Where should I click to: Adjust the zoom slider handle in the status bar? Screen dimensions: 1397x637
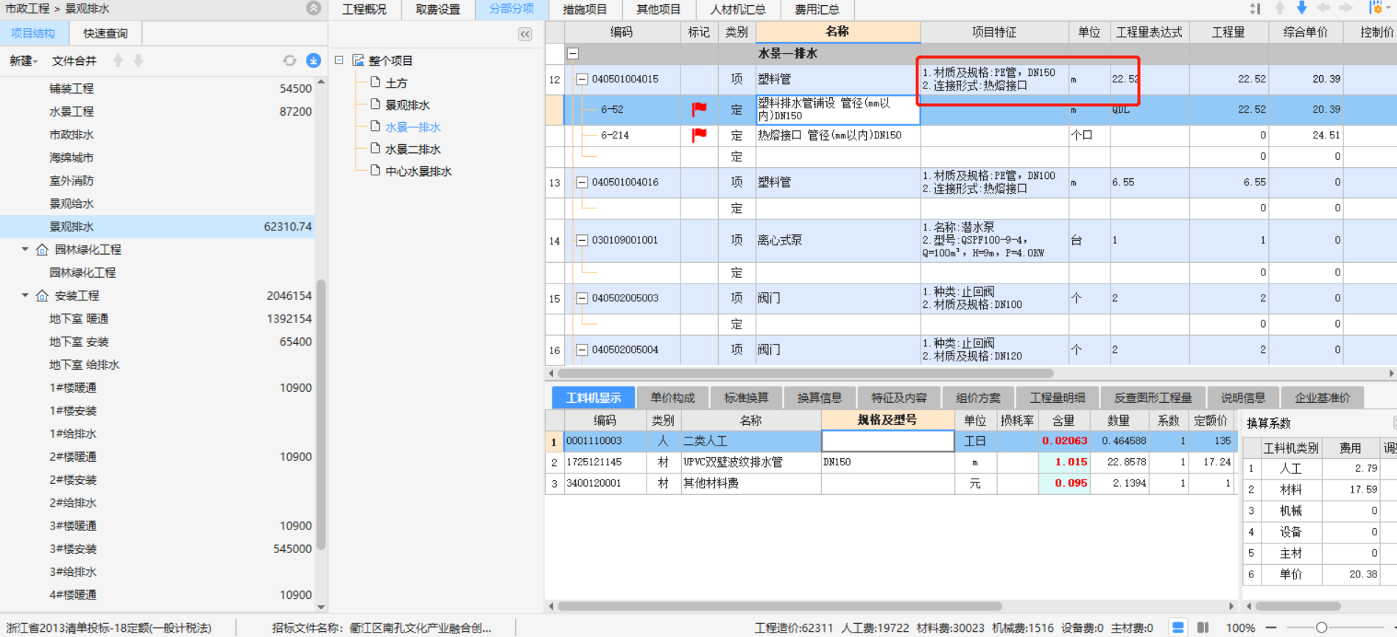click(1322, 627)
